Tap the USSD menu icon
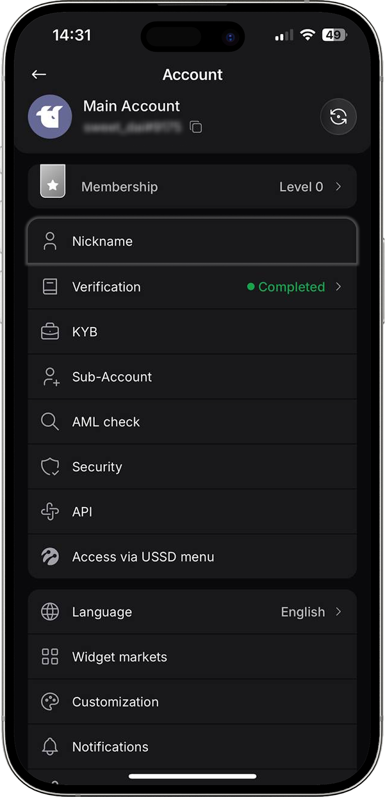The height and width of the screenshot is (797, 385). pos(50,556)
